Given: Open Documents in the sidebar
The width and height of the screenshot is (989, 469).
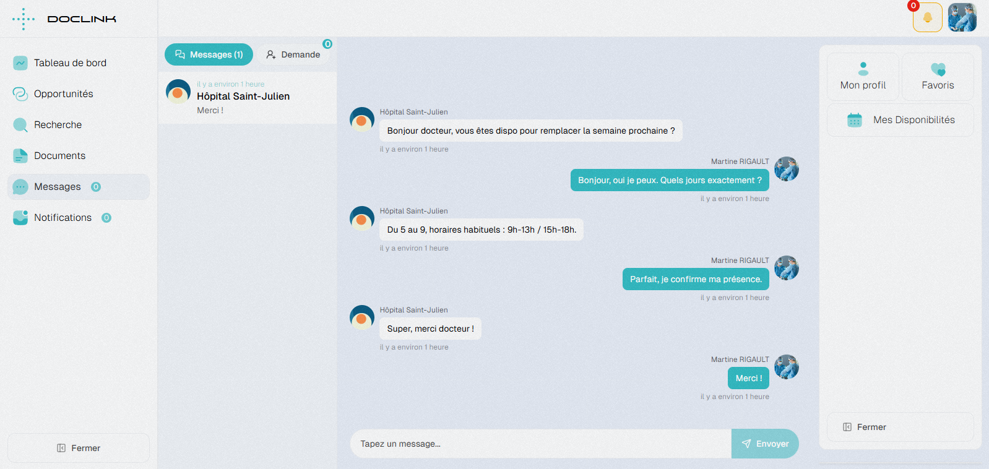Looking at the screenshot, I should click(79, 156).
